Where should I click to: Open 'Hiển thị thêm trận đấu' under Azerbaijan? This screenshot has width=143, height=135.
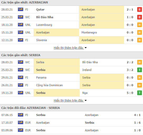coord(69,48)
